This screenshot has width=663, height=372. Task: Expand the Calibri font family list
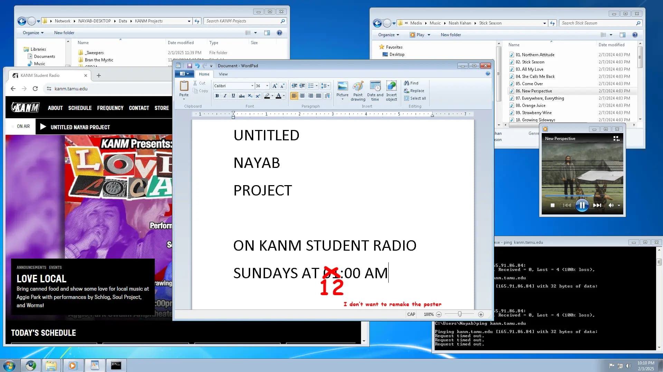253,86
